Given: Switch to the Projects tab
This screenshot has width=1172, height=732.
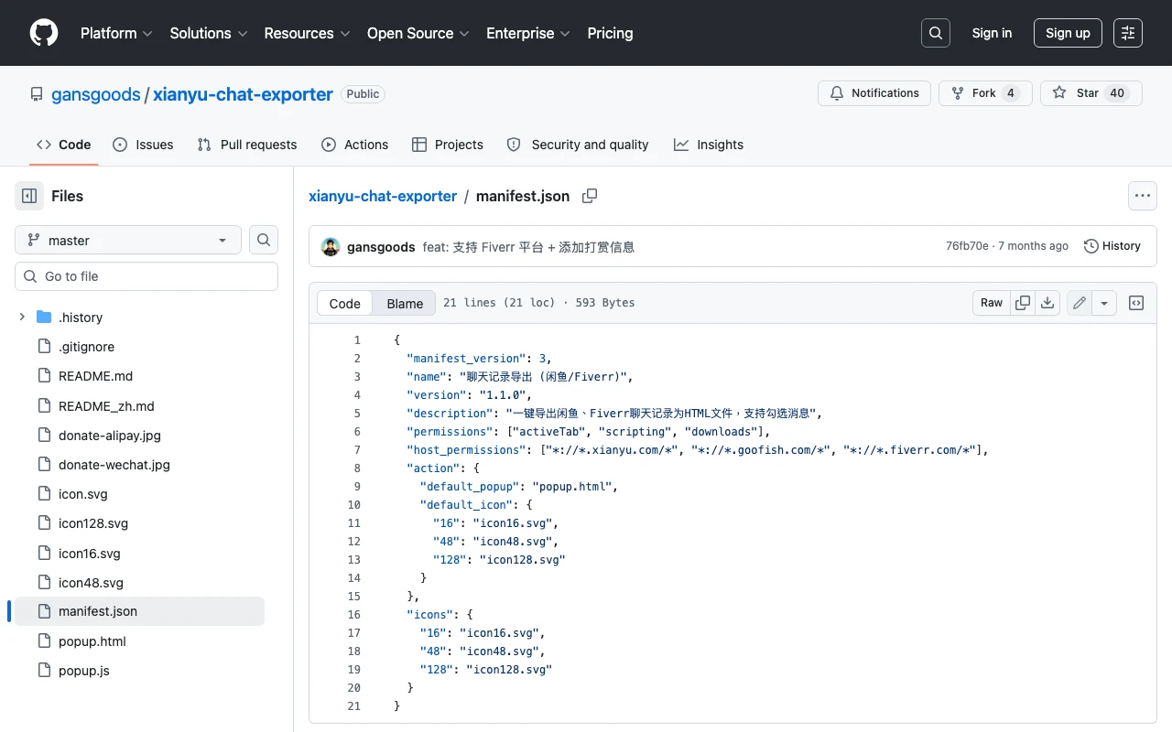Looking at the screenshot, I should click(x=448, y=145).
